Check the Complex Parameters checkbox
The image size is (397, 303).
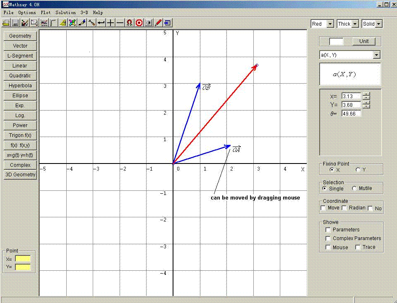click(x=328, y=238)
